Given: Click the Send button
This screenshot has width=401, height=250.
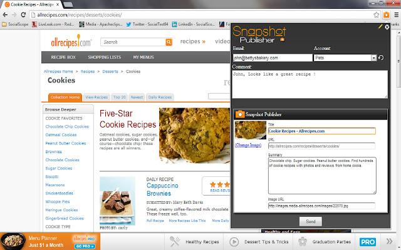Looking at the screenshot, I should pyautogui.click(x=311, y=221).
